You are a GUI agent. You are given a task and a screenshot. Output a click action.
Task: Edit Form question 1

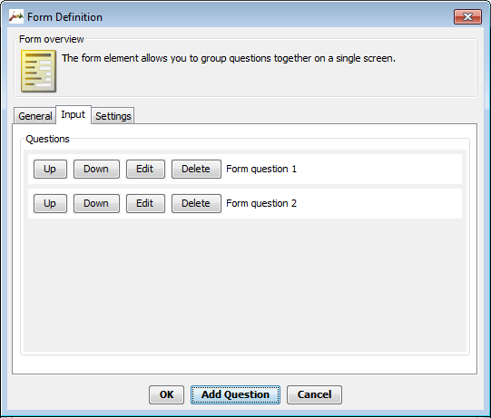tap(145, 169)
